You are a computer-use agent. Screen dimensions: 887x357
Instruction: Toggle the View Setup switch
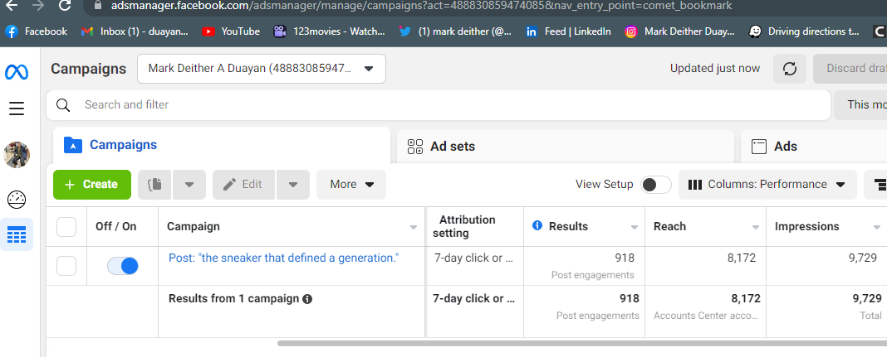tap(656, 185)
